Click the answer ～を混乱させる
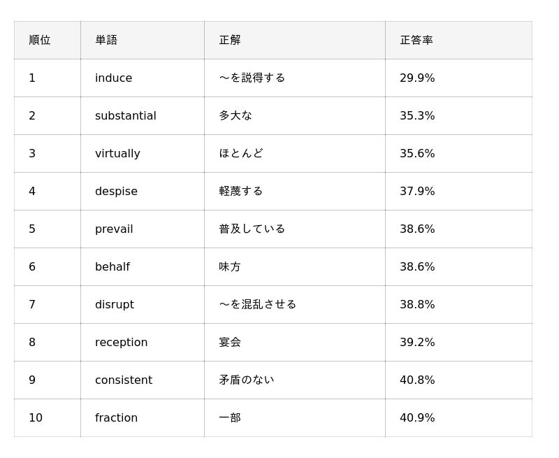This screenshot has width=559, height=458. tap(257, 304)
